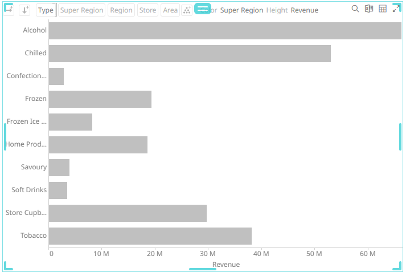Image resolution: width=406 pixels, height=276 pixels.
Task: Select the Home Products bar
Action: pos(98,145)
